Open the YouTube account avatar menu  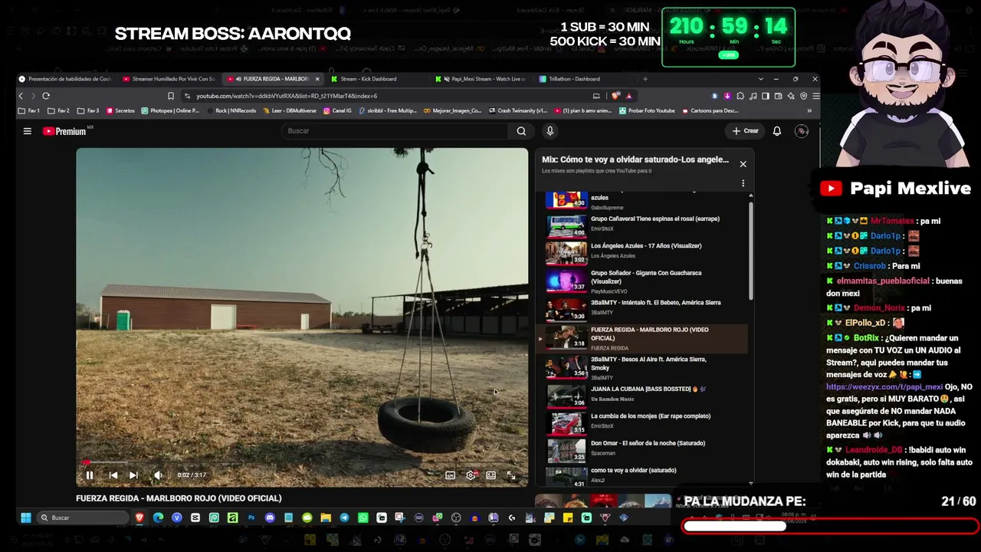[x=802, y=131]
